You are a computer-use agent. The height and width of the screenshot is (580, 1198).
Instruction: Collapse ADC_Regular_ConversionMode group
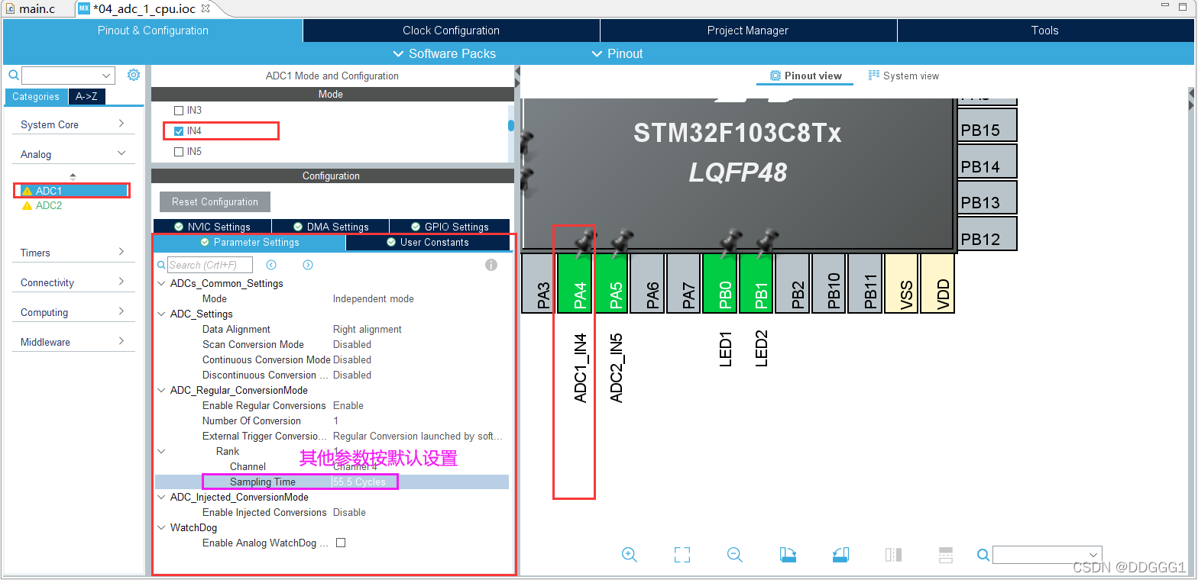[x=161, y=390]
